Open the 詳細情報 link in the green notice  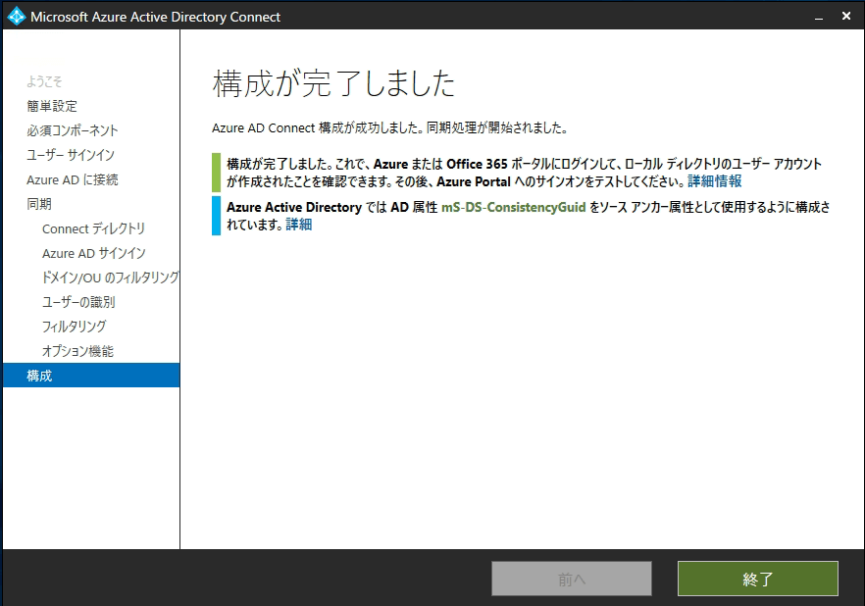[x=714, y=181]
